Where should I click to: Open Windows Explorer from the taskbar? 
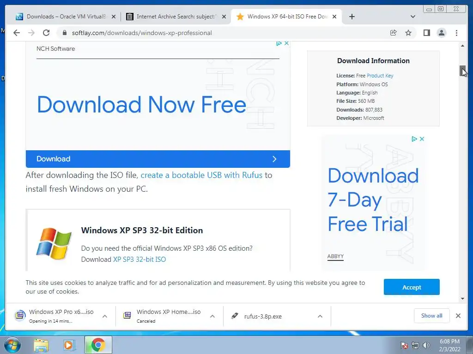pos(41,345)
